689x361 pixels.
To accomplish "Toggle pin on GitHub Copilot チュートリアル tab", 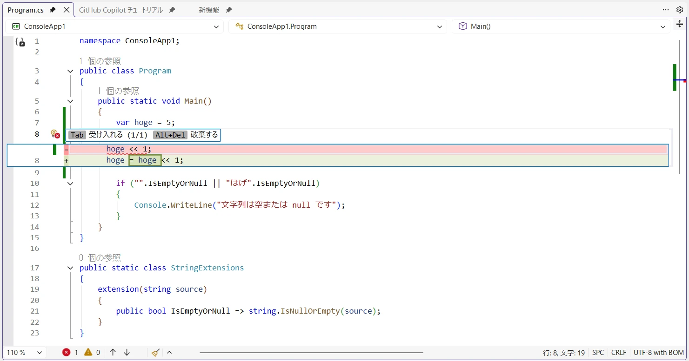I will [172, 10].
